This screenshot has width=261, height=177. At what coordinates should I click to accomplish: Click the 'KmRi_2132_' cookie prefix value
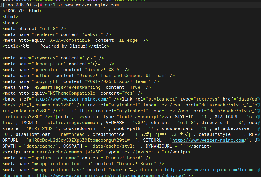coord(41,128)
